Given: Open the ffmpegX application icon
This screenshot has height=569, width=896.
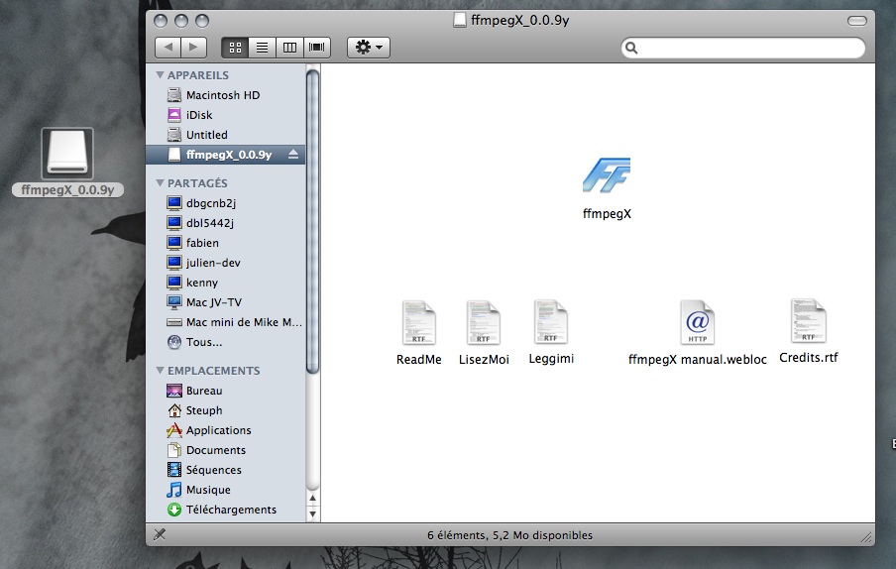Looking at the screenshot, I should [x=607, y=176].
